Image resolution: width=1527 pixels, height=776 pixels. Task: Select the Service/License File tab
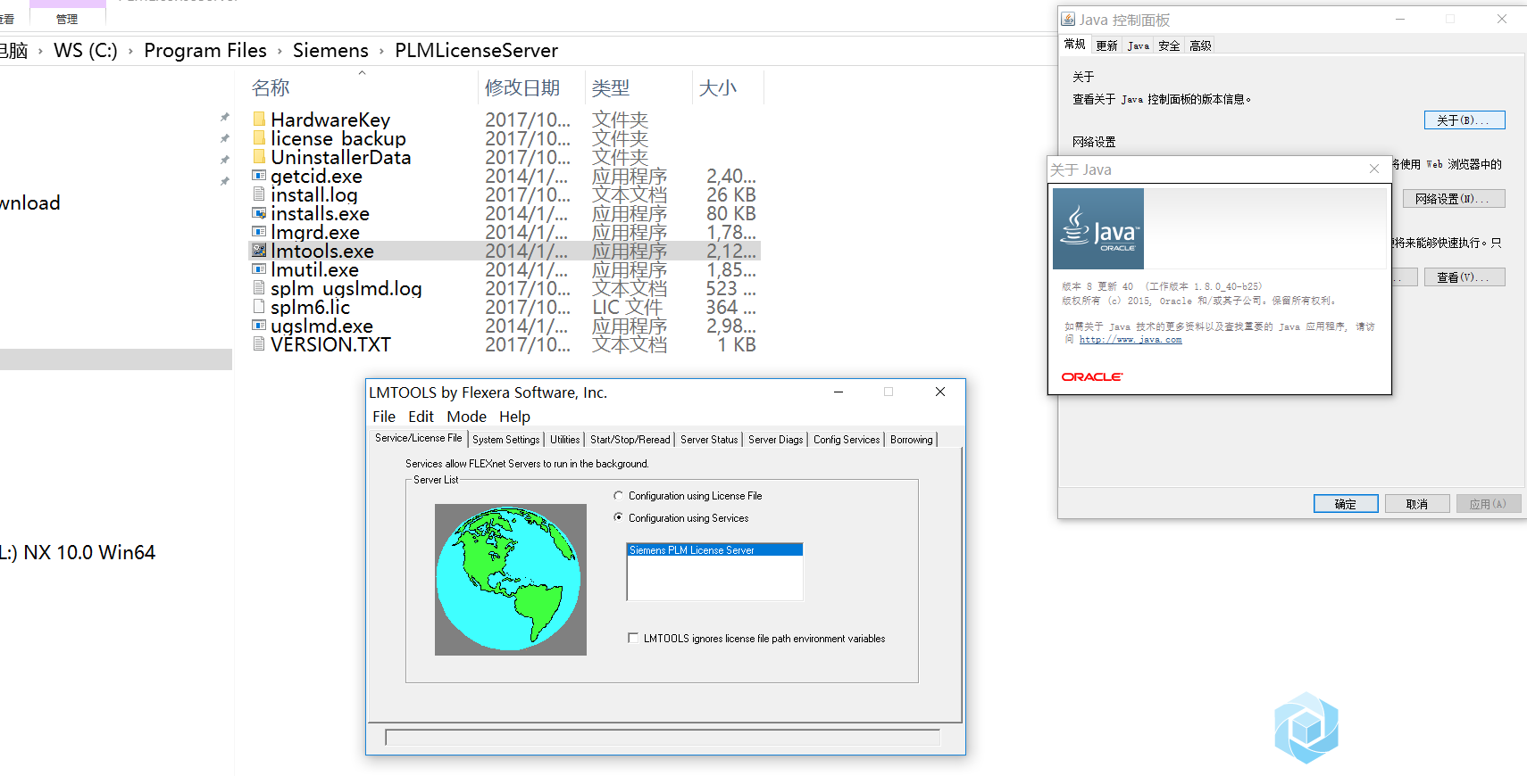pyautogui.click(x=418, y=438)
